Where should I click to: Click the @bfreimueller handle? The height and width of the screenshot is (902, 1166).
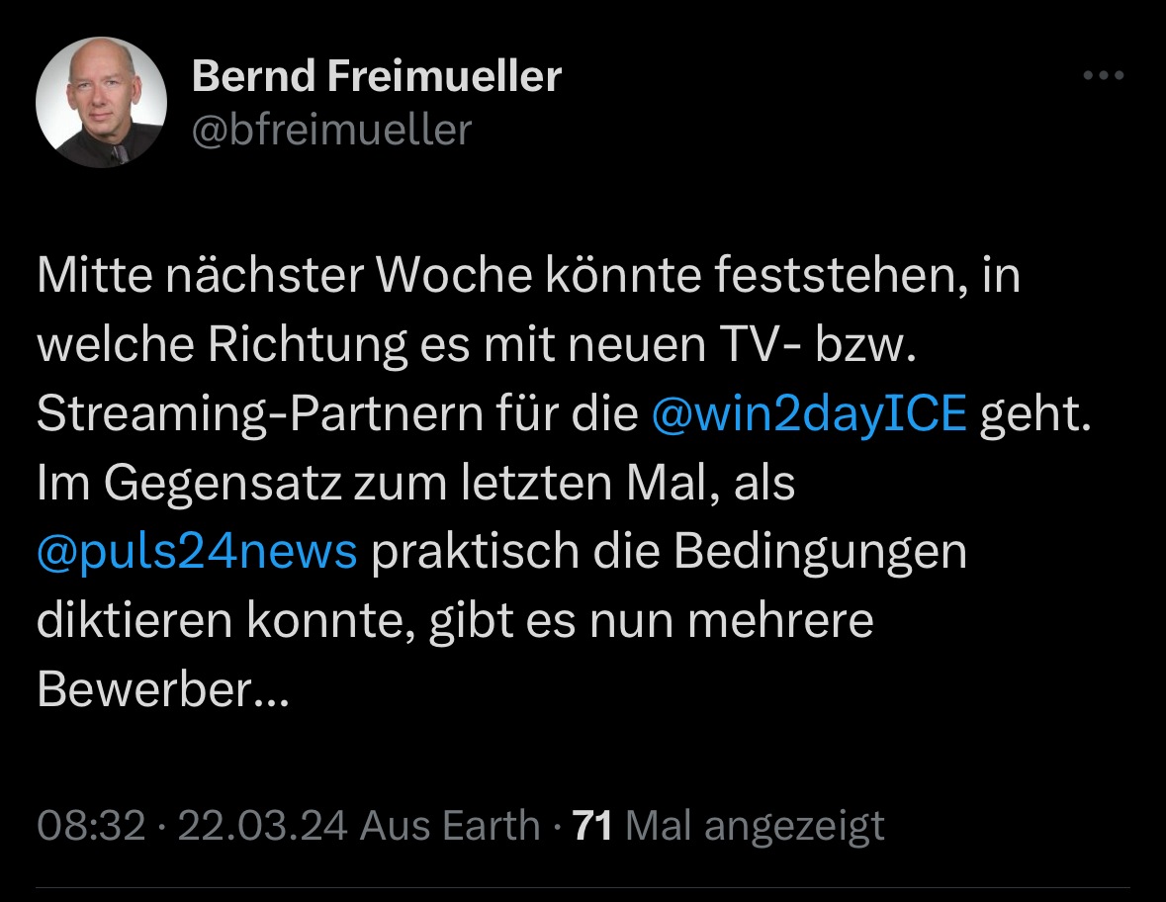330,130
